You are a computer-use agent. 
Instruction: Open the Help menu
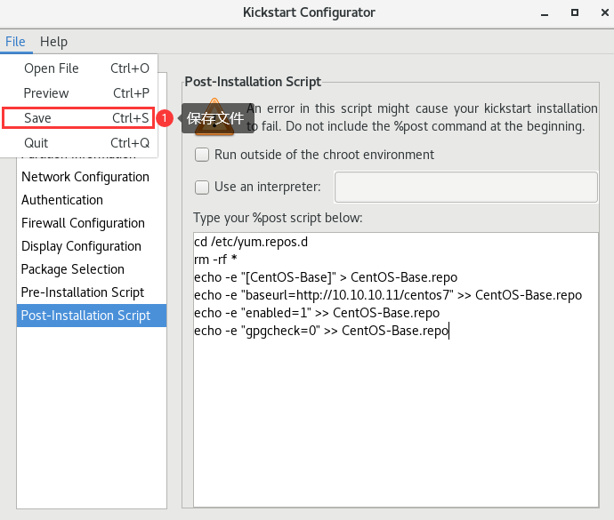click(53, 42)
